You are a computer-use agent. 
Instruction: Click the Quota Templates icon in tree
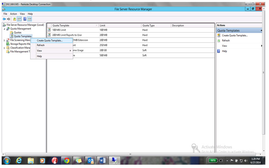point(12,36)
